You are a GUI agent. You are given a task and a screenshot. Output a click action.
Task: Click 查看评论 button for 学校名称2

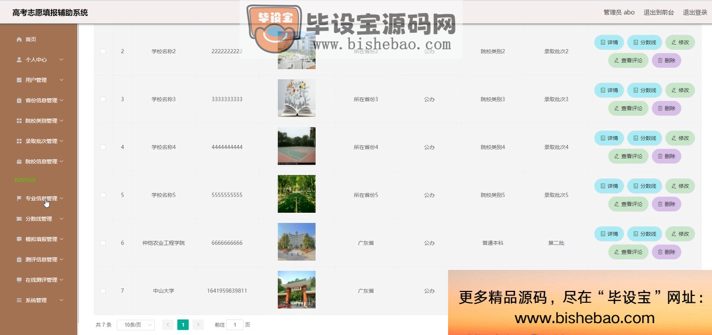[x=628, y=61]
